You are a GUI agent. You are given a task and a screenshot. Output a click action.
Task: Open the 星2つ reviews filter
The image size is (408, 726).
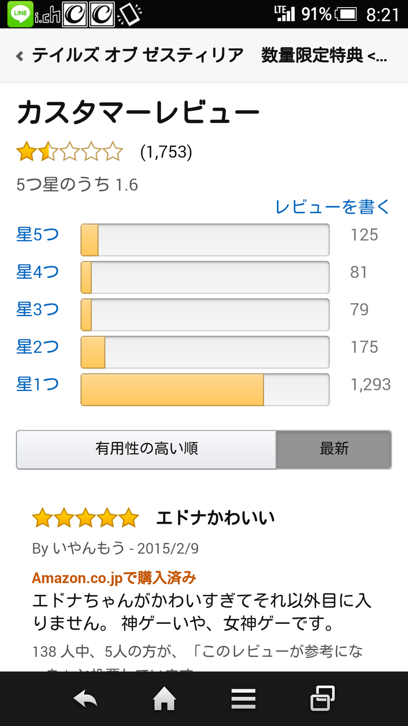pos(38,347)
